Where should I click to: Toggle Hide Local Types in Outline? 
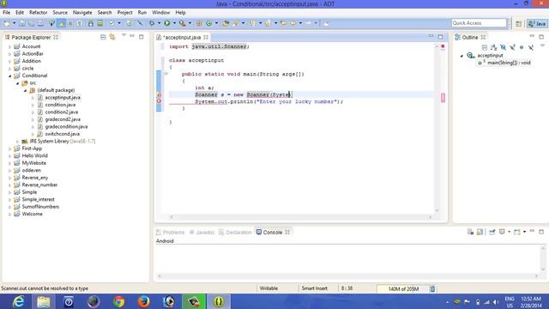(x=531, y=47)
